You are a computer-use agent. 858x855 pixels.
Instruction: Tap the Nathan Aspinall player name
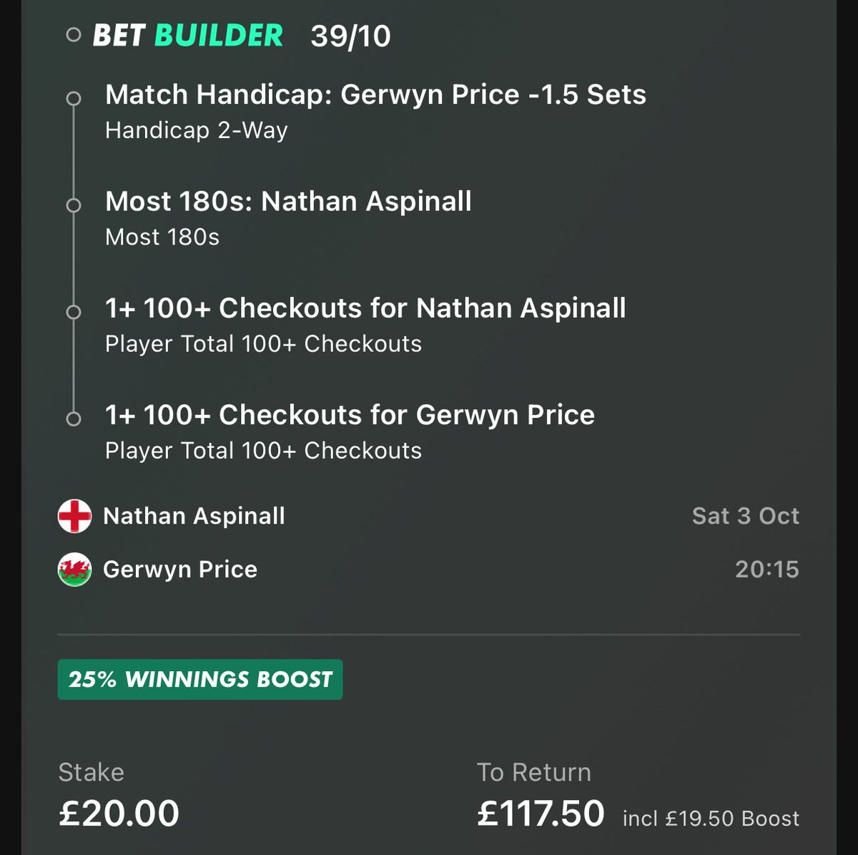coord(194,516)
